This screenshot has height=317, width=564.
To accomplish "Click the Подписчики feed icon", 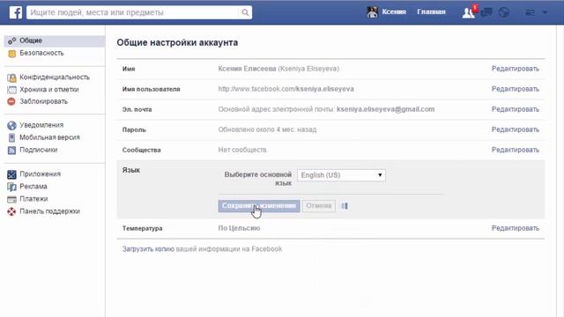I will pyautogui.click(x=11, y=151).
